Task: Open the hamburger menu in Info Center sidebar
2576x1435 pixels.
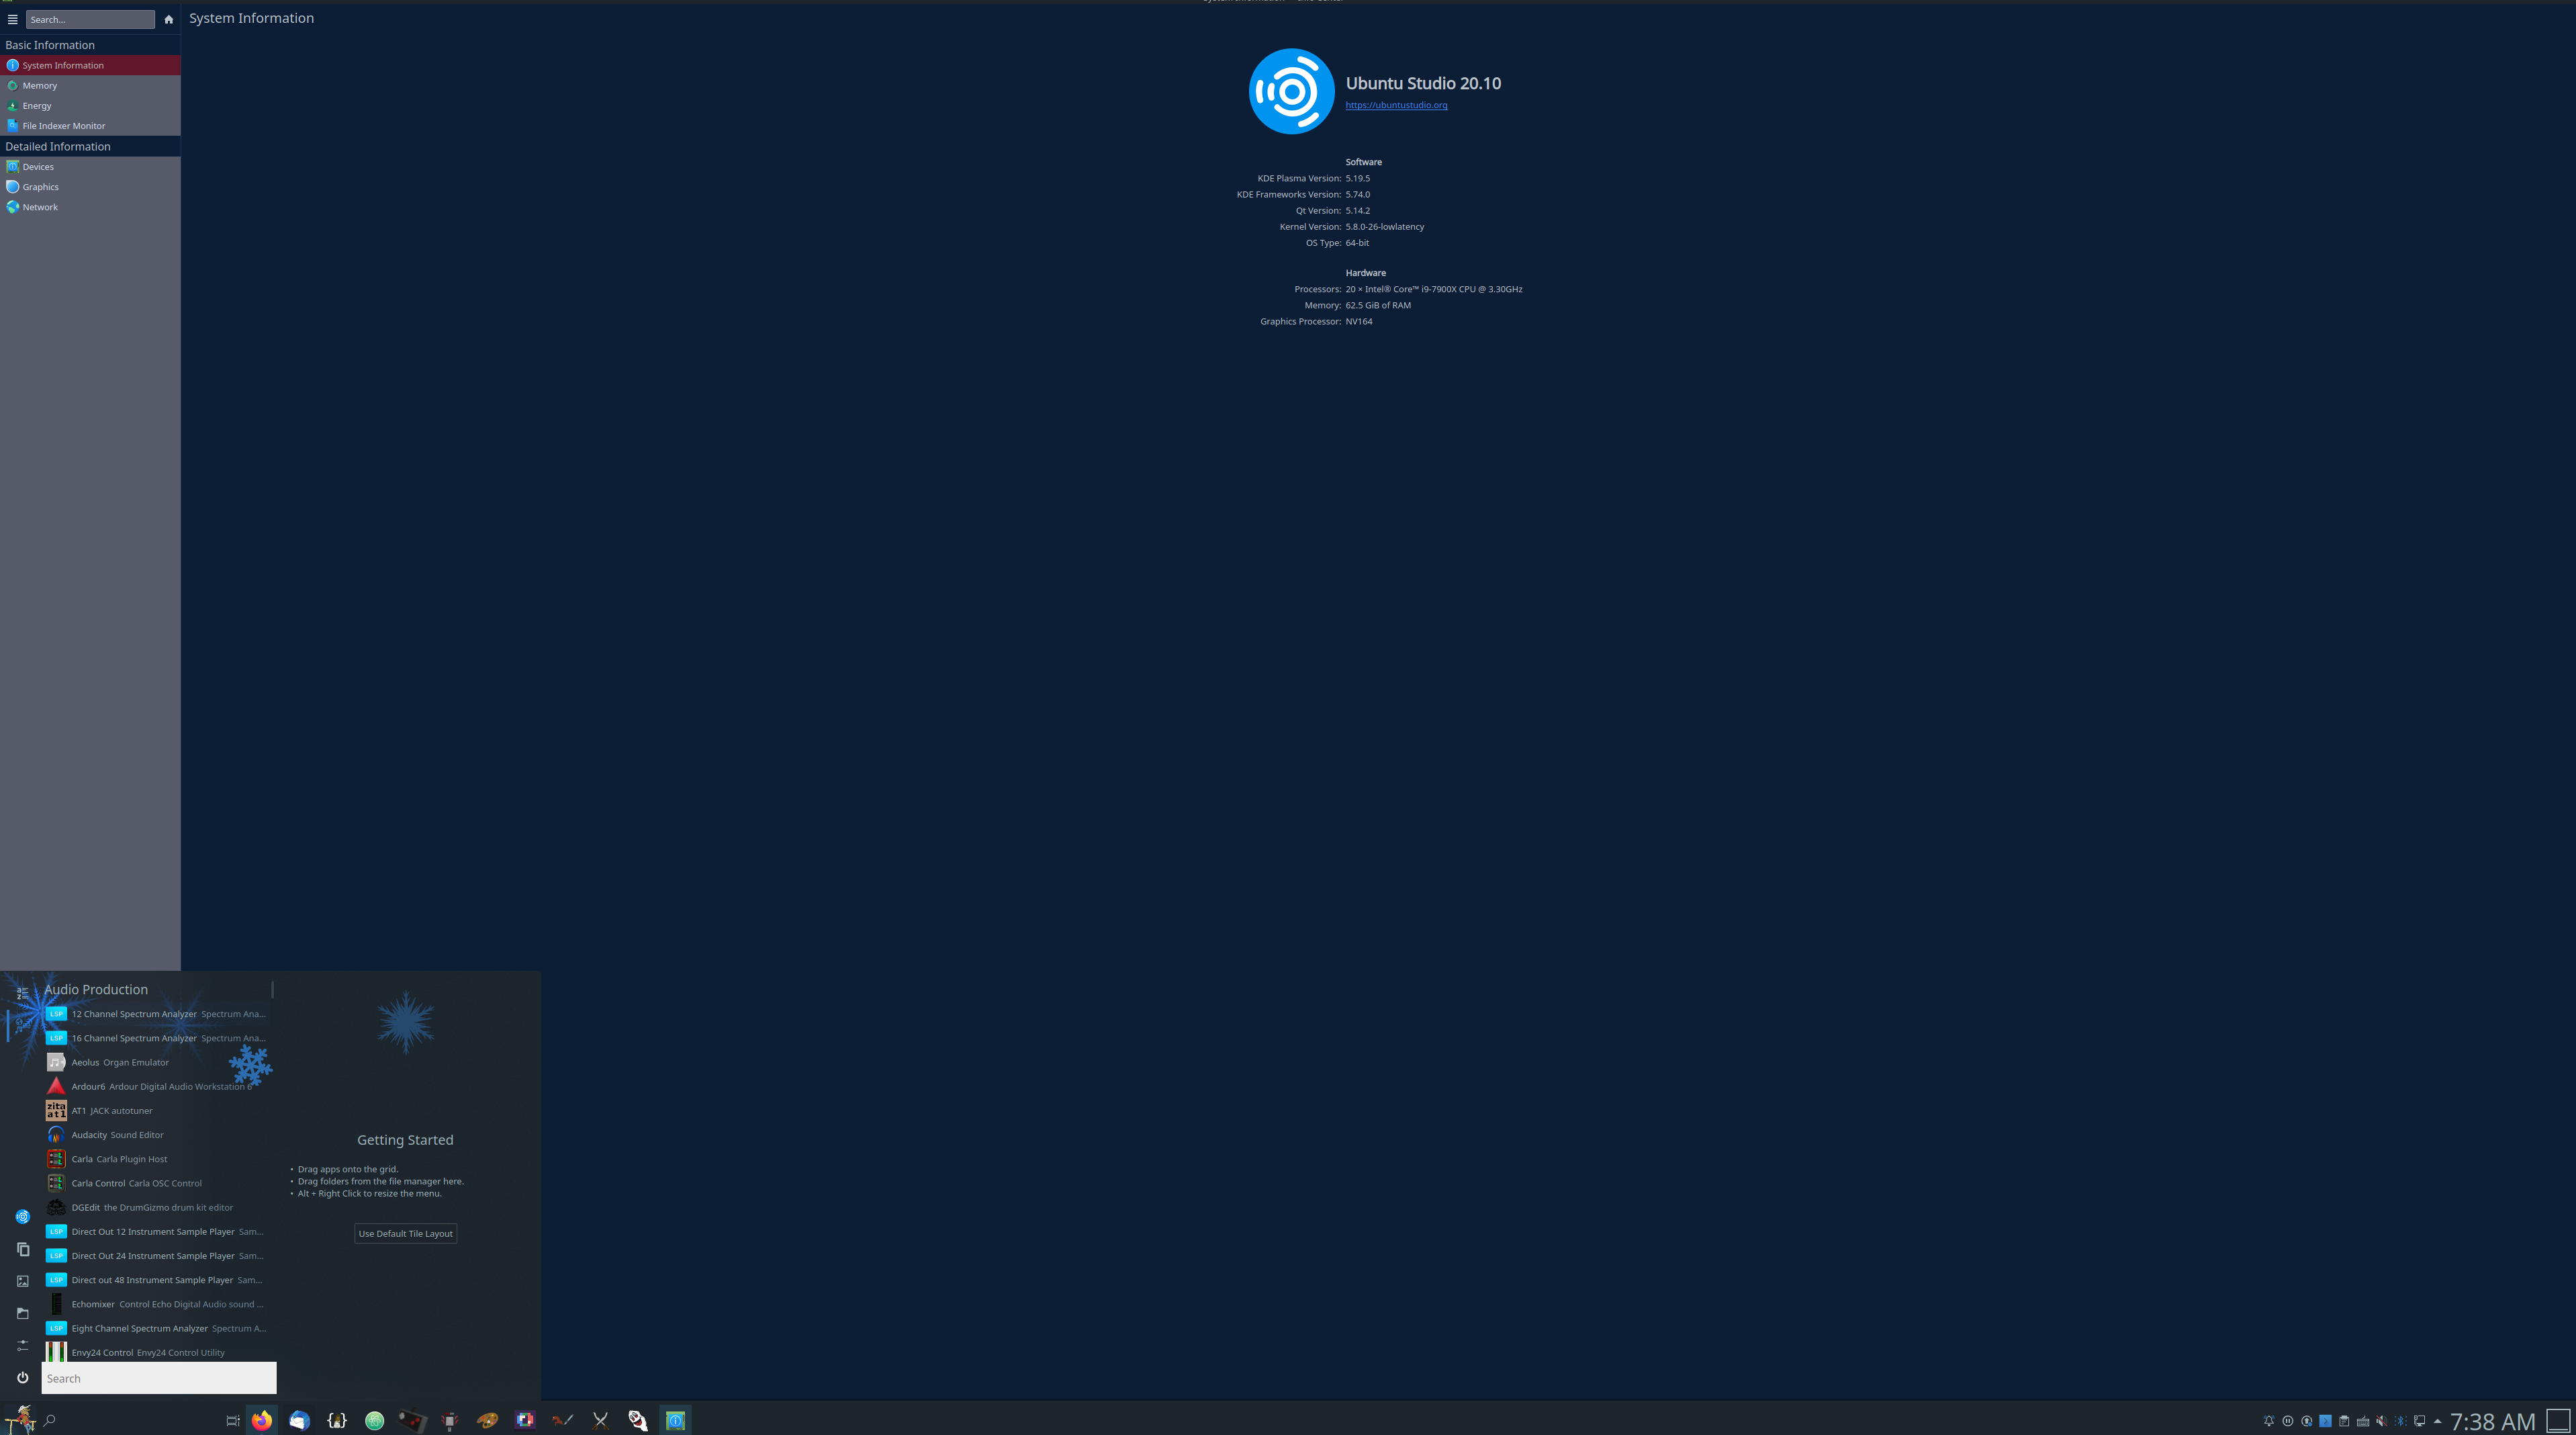Action: point(12,19)
